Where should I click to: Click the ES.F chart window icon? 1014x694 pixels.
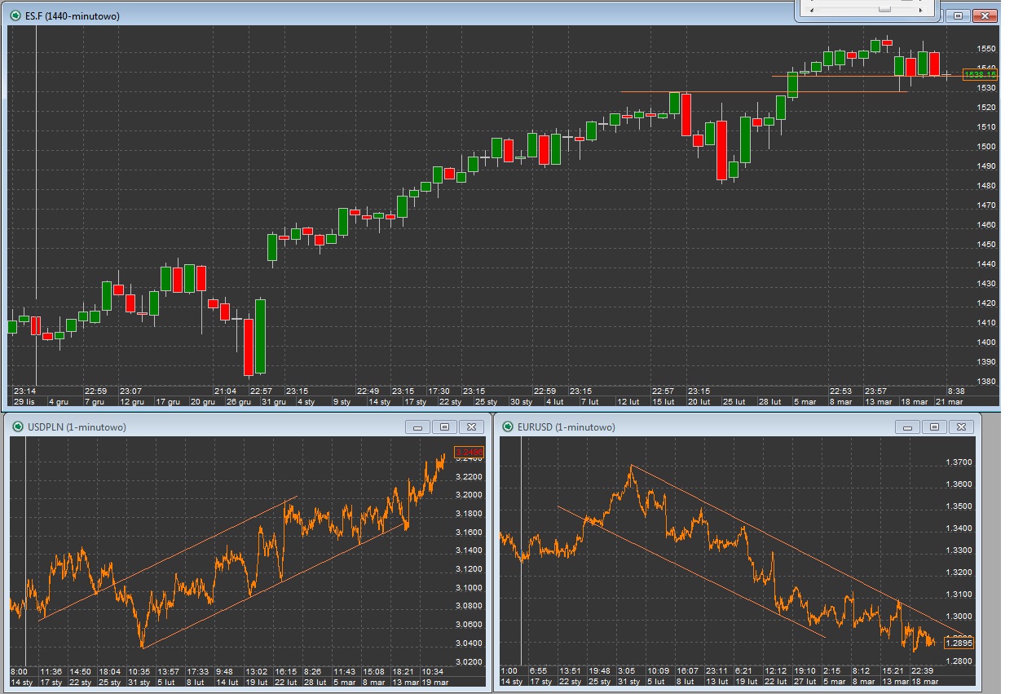click(x=16, y=15)
